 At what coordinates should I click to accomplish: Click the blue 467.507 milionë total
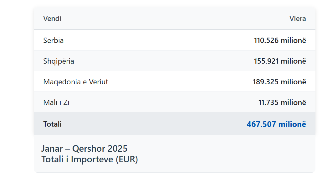click(x=276, y=124)
